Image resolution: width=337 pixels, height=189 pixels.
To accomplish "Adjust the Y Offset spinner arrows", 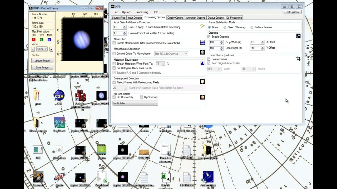I will tap(262, 48).
